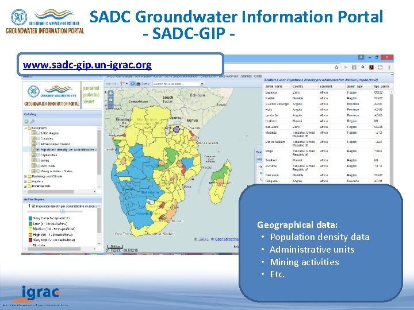The image size is (414, 310).
Task: Click the map zoom in plus button
Action: tap(110, 93)
